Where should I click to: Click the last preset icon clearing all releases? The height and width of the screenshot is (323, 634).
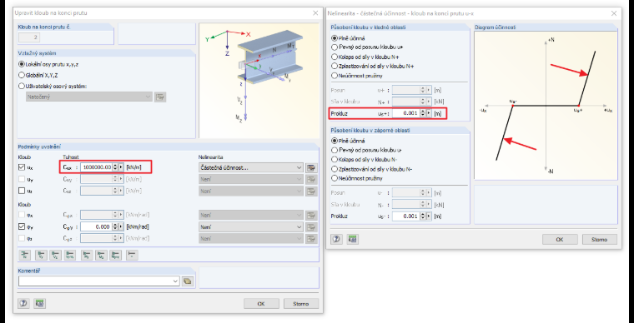click(132, 255)
